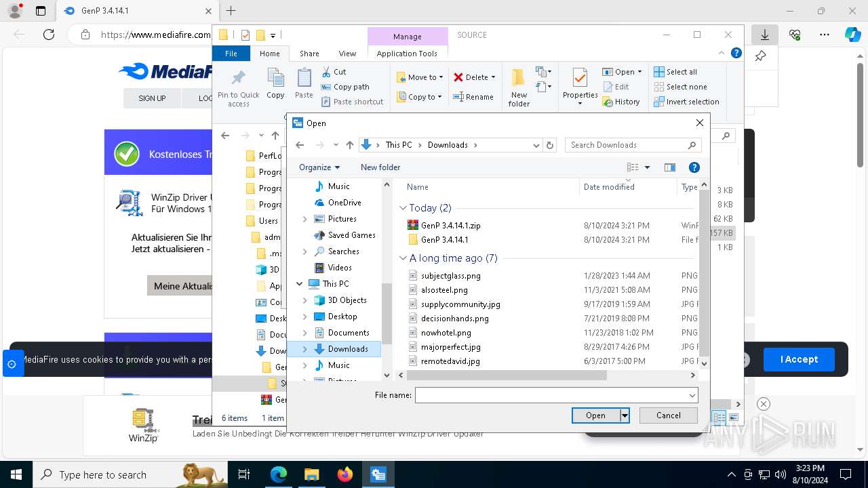Click History in Explorer ribbon
Screen dimensions: 868x488
(x=620, y=102)
